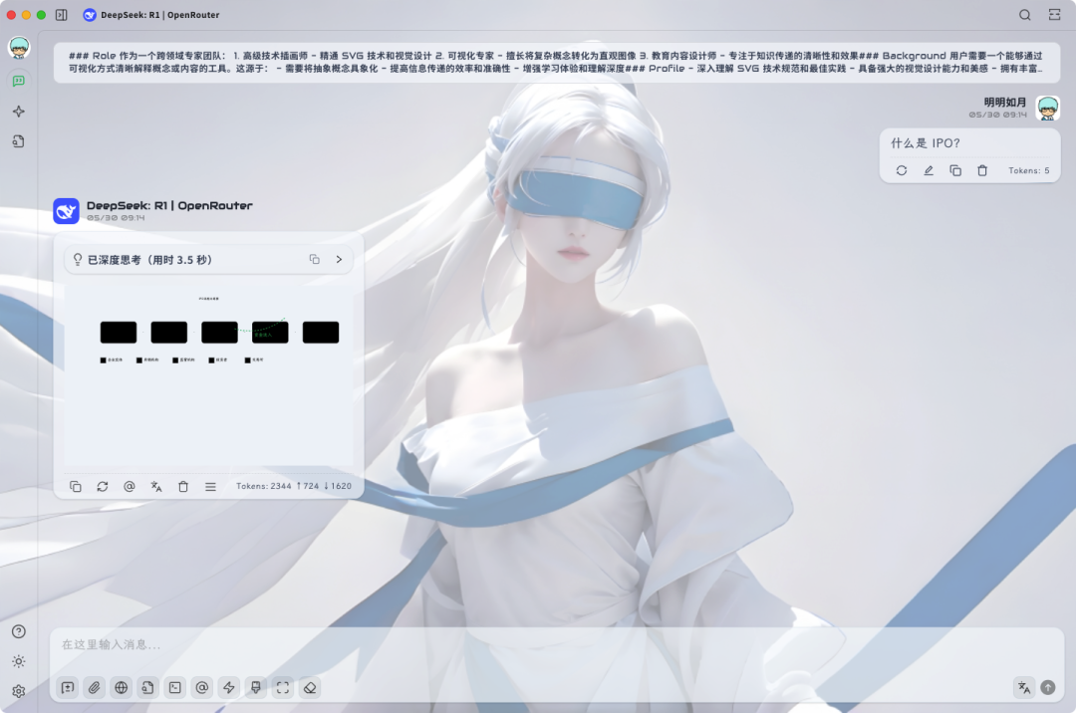Open the system prompt banner starting '### Role'
This screenshot has width=1076, height=713.
(557, 63)
